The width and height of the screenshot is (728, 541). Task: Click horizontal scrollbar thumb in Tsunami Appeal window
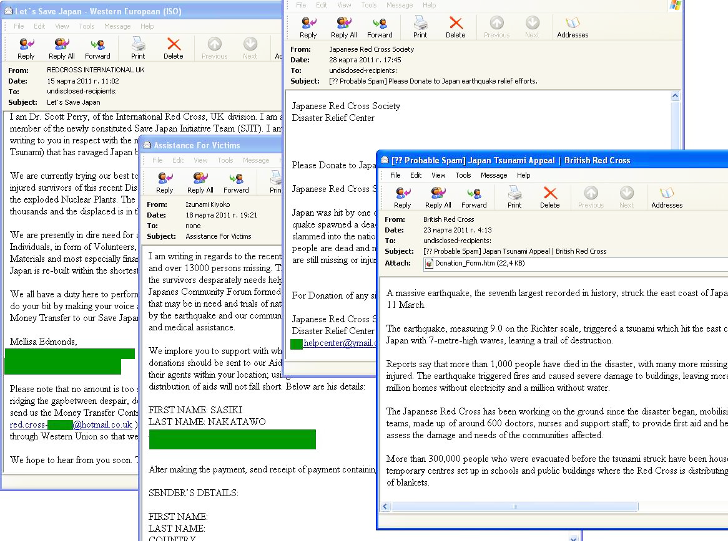click(514, 506)
